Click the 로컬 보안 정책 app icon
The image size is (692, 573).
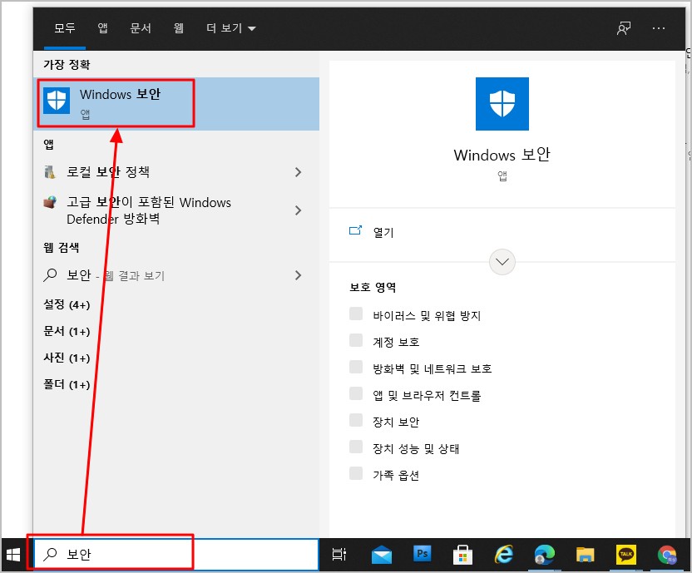click(x=50, y=171)
